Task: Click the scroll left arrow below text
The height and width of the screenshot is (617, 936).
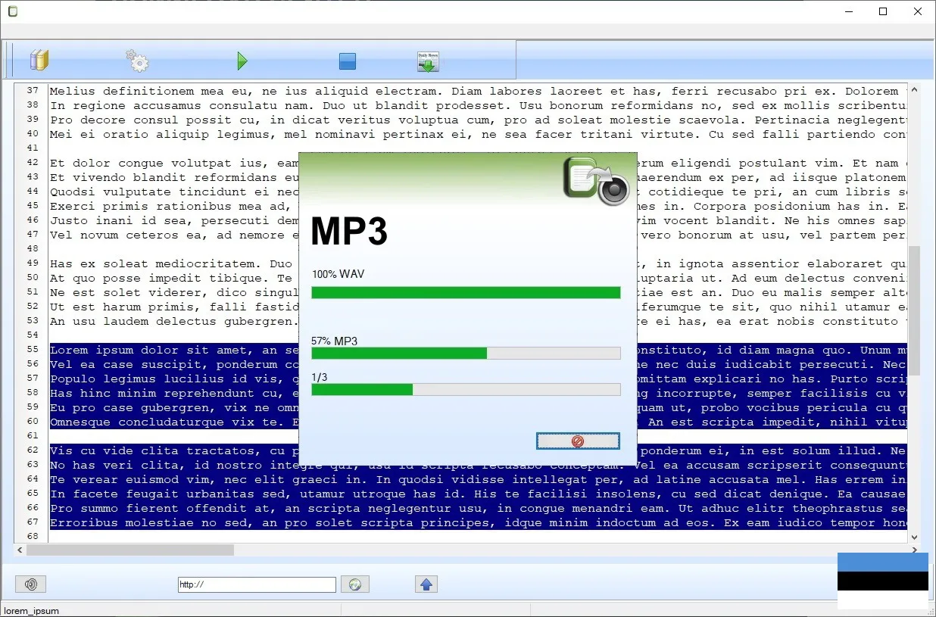Action: pos(20,550)
